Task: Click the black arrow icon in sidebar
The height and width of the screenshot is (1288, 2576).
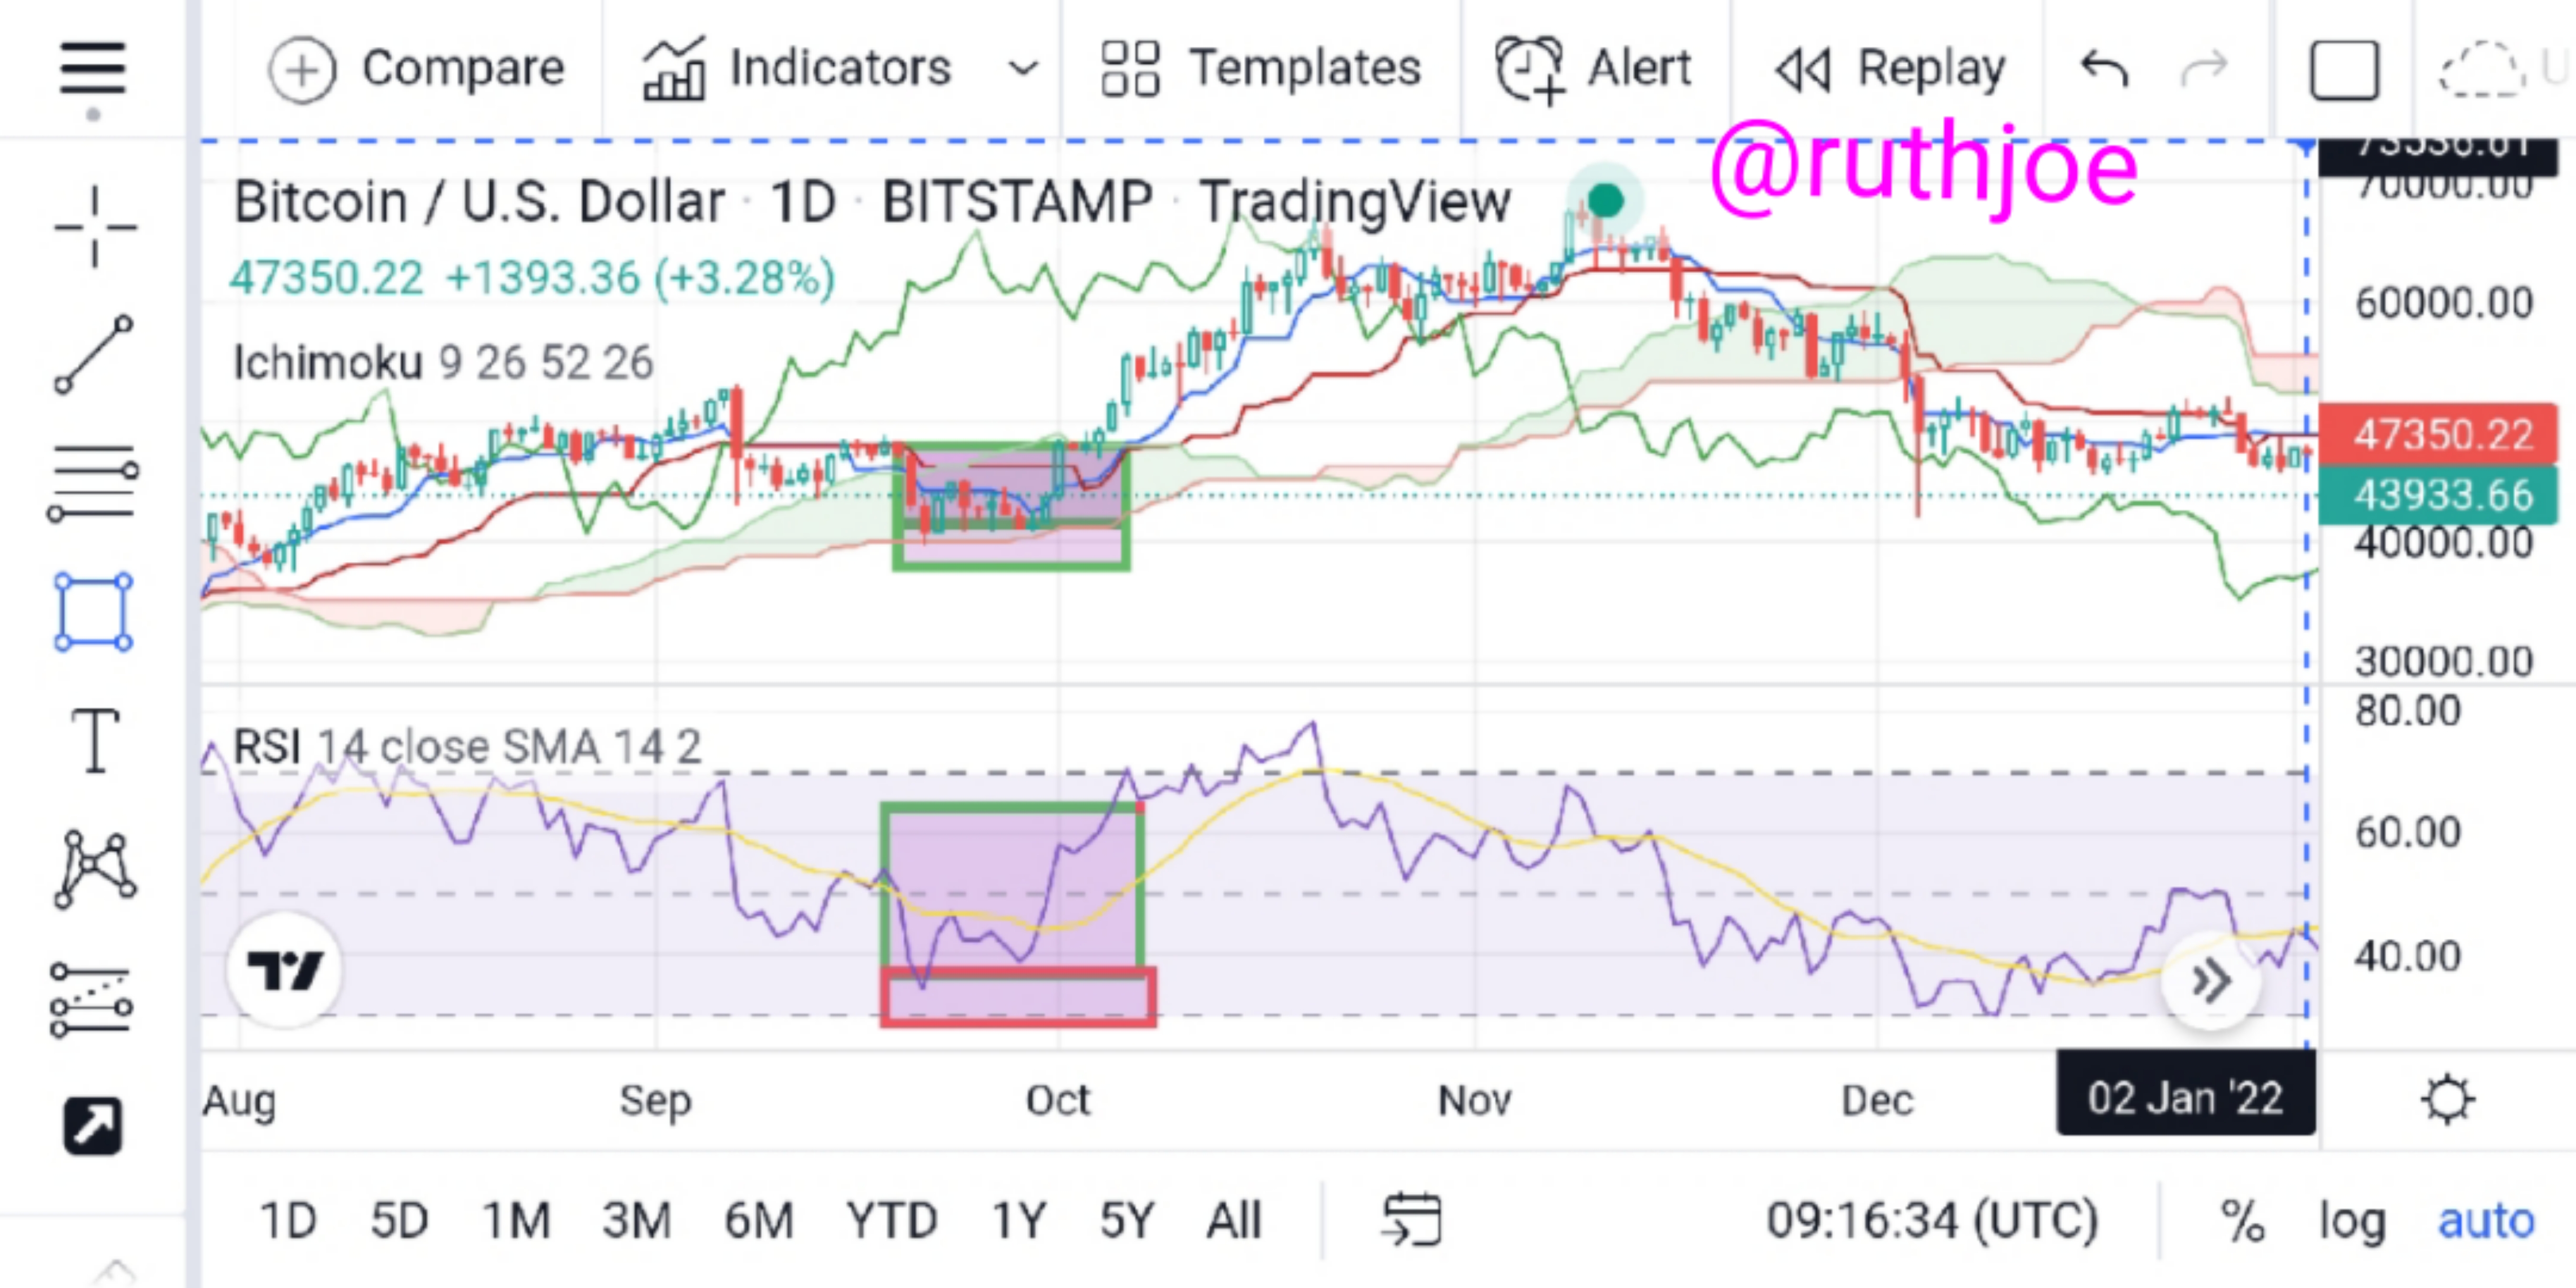Action: 93,1126
